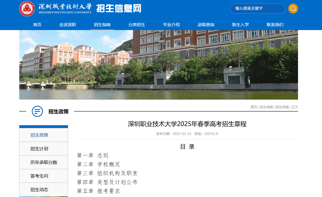The height and width of the screenshot is (197, 322).
Task: Open 历年录取分数 from the sidebar
Action: click(x=43, y=162)
